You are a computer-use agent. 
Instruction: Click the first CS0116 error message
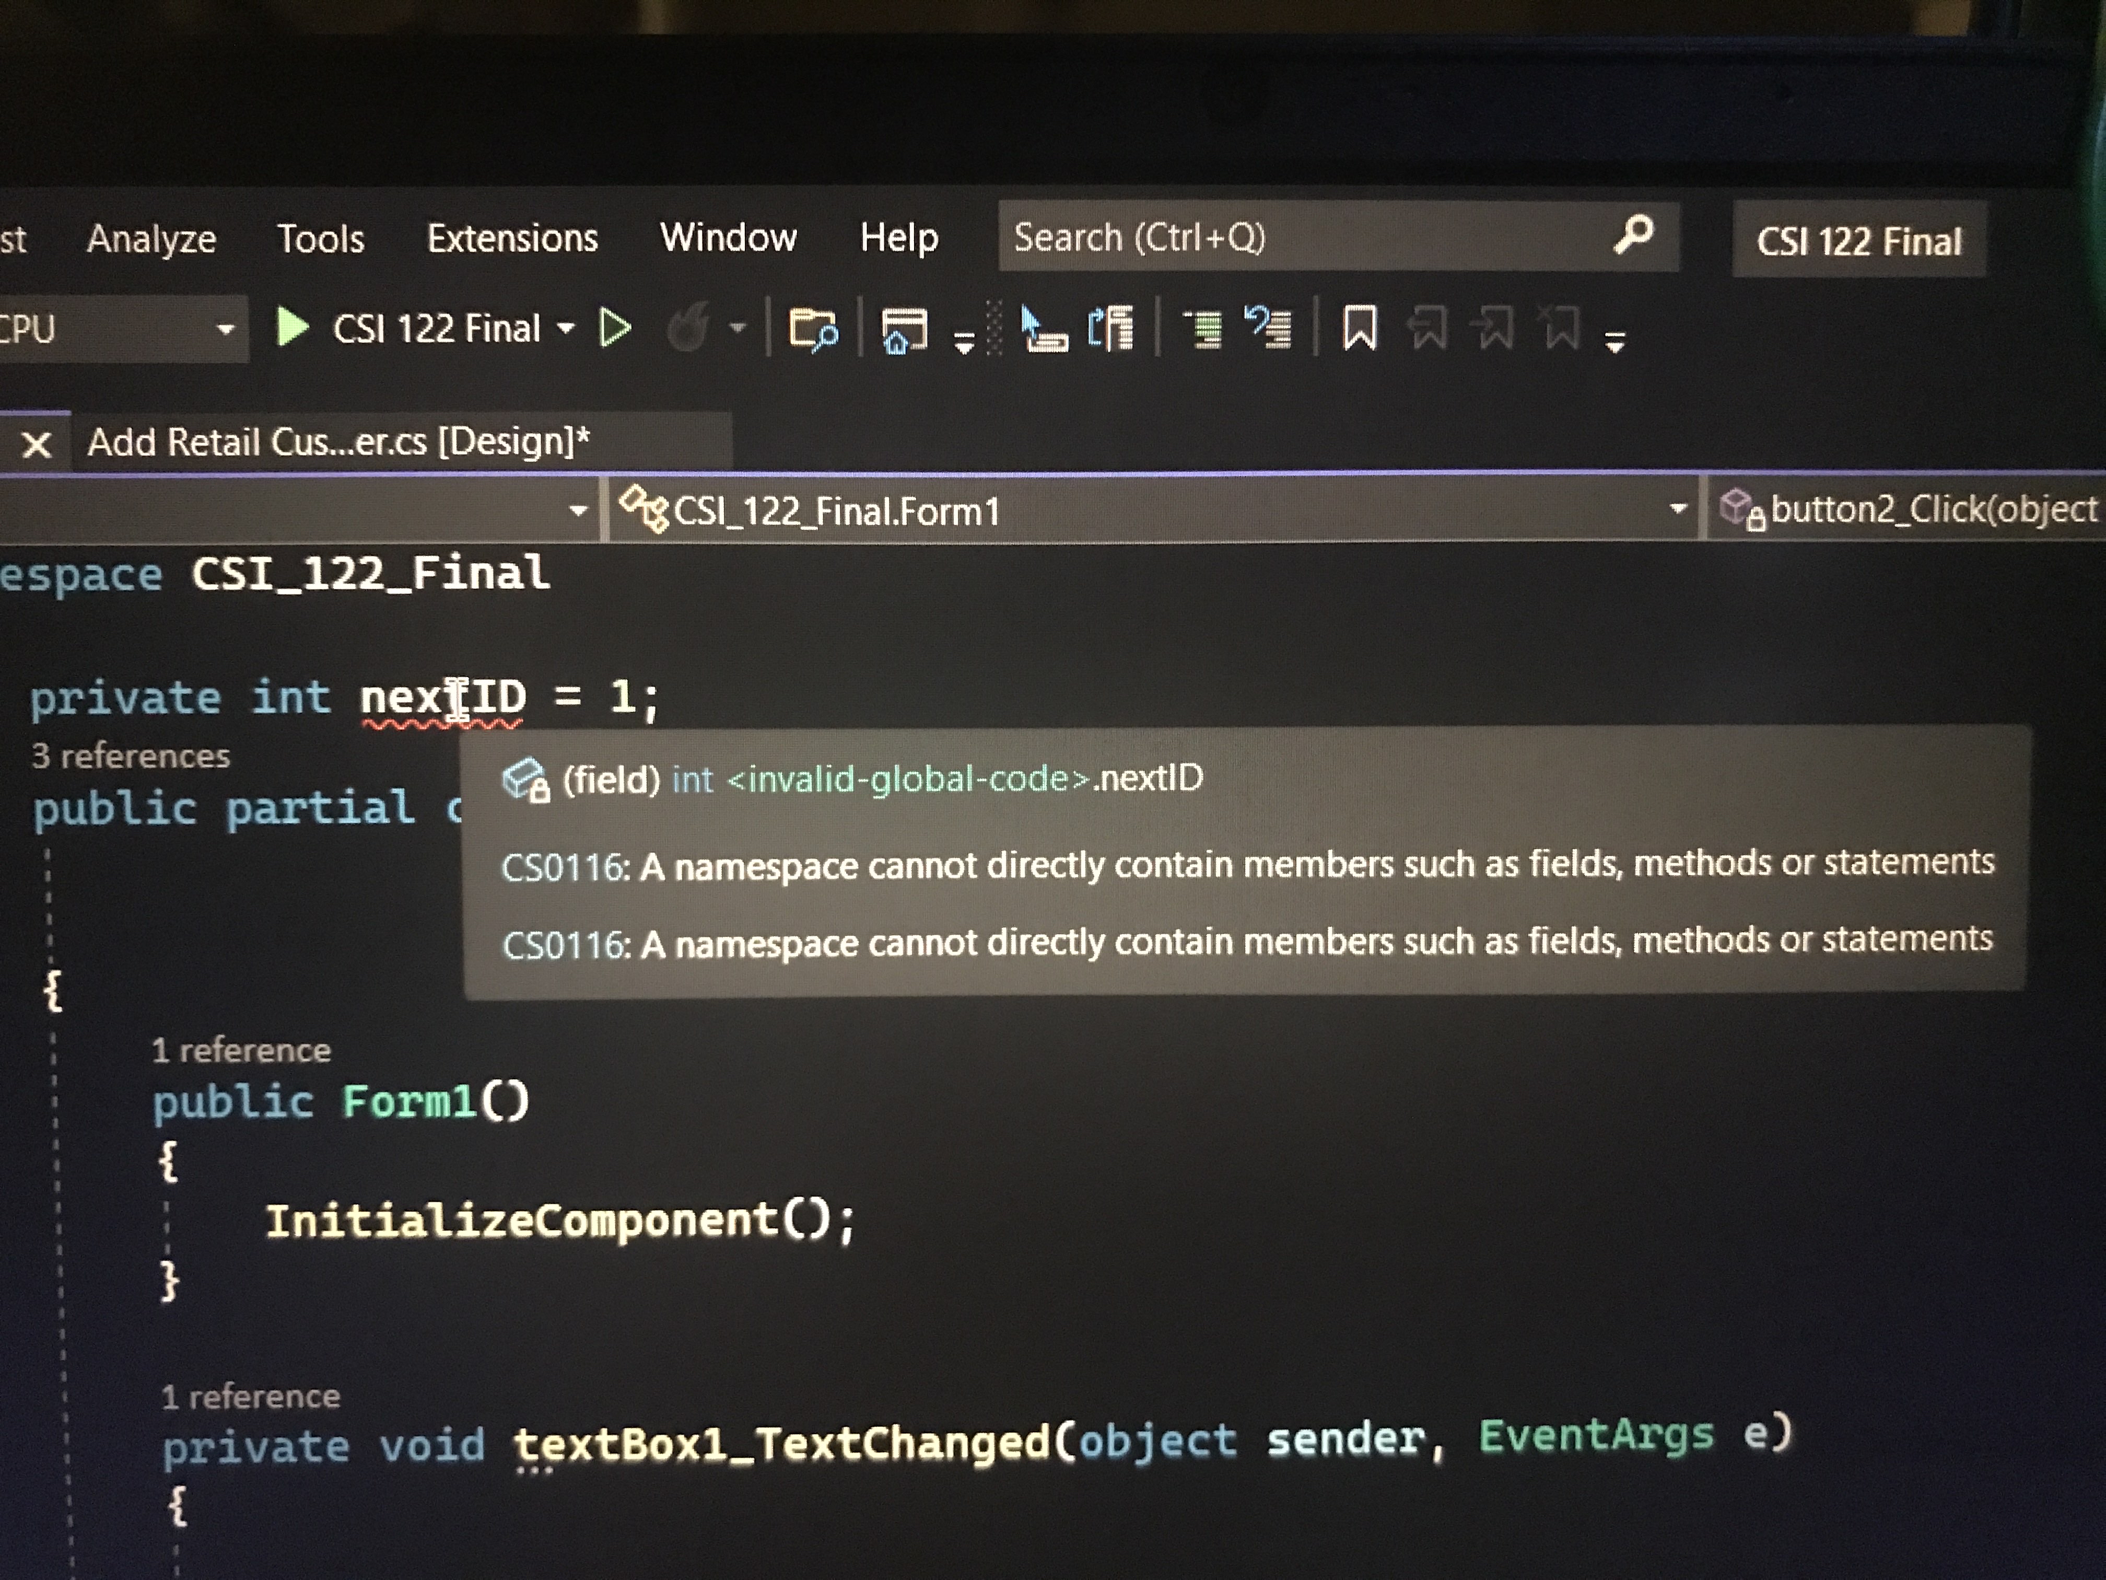(1247, 864)
